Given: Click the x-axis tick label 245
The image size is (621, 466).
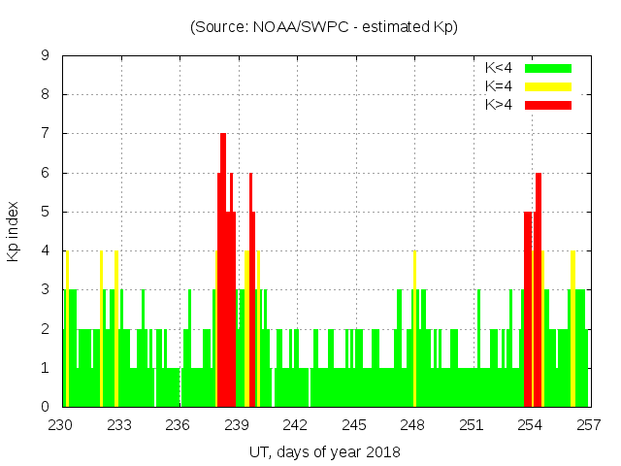Looking at the screenshot, I should (354, 425).
